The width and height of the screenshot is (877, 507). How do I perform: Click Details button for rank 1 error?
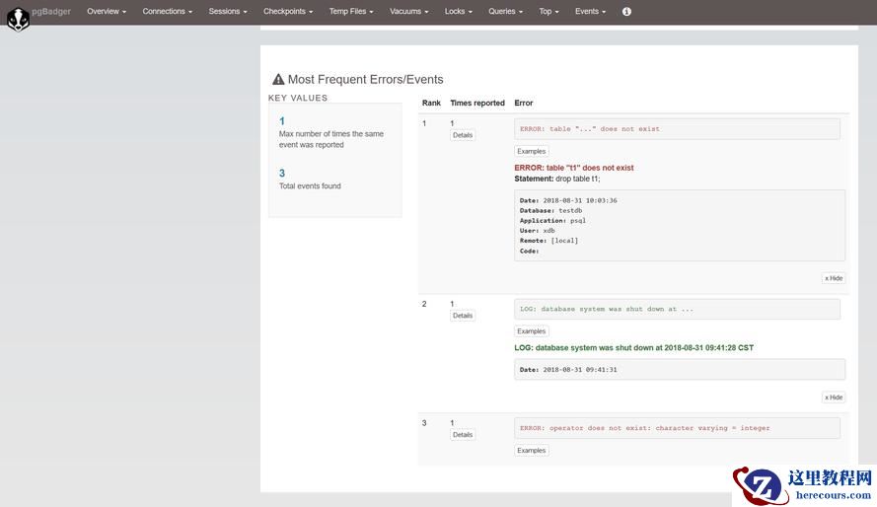point(463,135)
